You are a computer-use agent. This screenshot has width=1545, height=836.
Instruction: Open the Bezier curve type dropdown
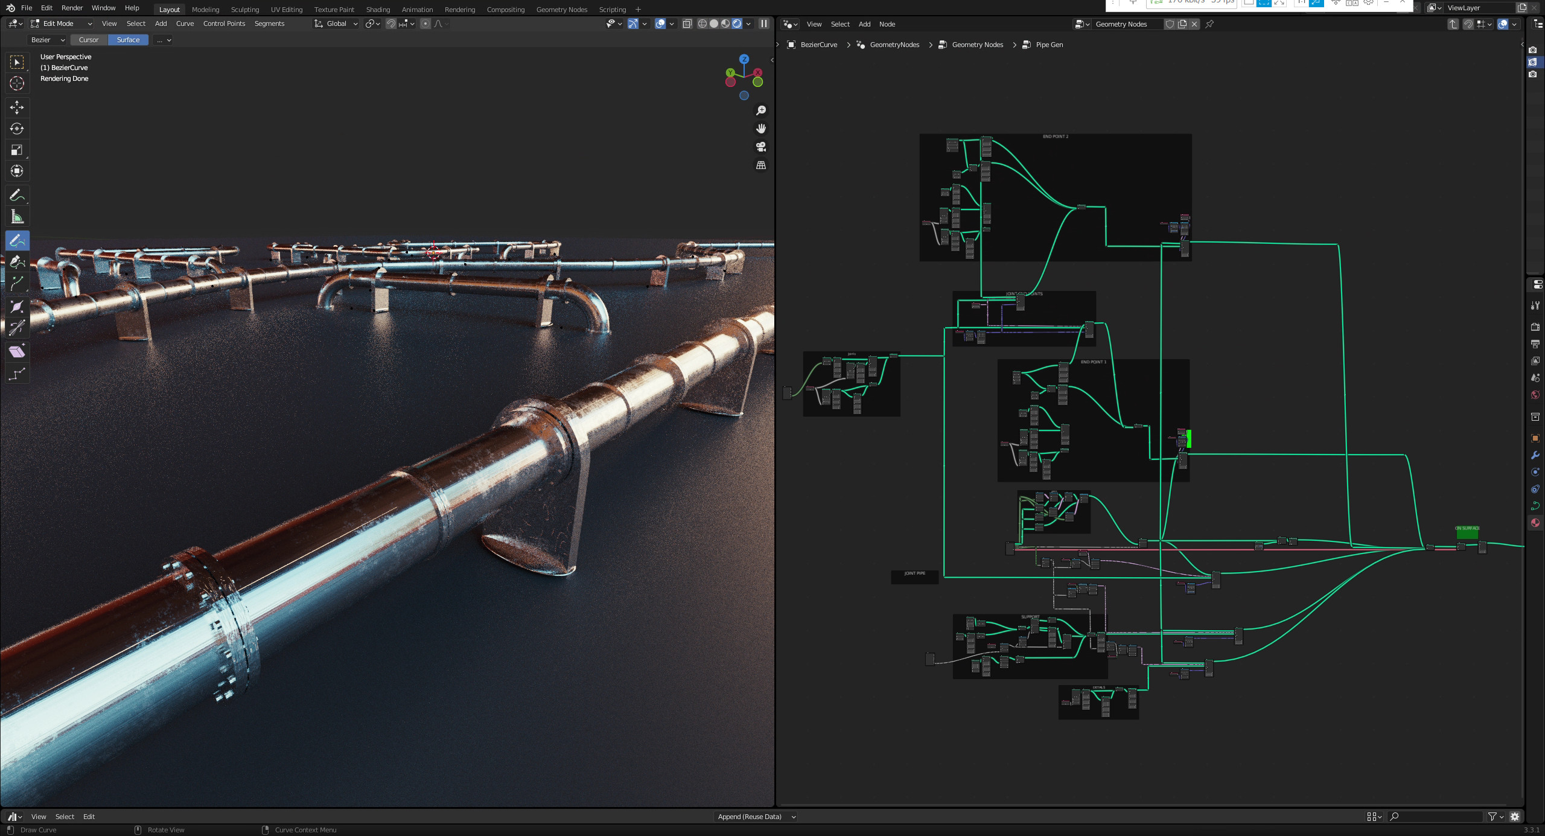tap(47, 40)
